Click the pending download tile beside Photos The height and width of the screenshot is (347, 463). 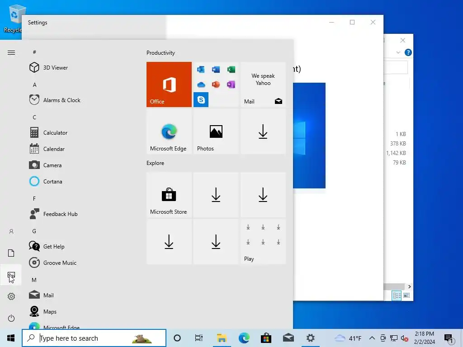263,131
